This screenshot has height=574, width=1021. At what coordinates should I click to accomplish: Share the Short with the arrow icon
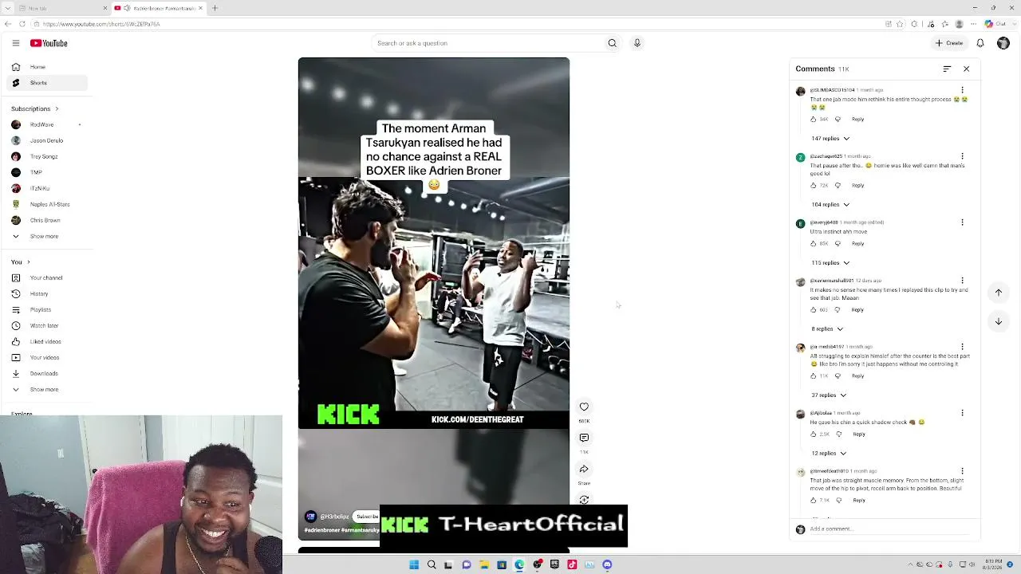click(x=584, y=469)
